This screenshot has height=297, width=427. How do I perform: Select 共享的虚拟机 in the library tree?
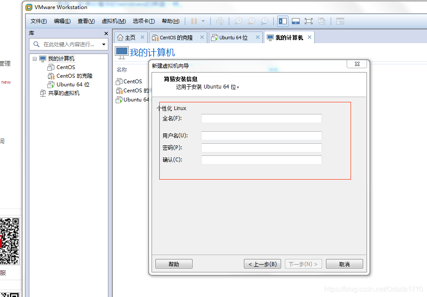(x=64, y=93)
